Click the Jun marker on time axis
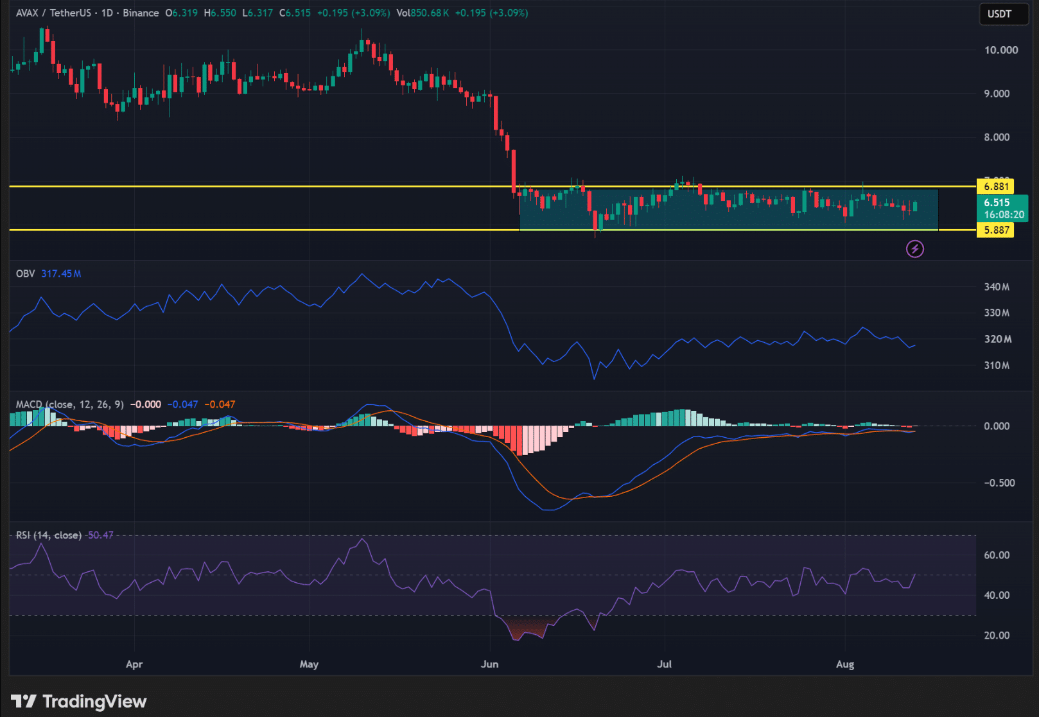1039x717 pixels. coord(489,664)
